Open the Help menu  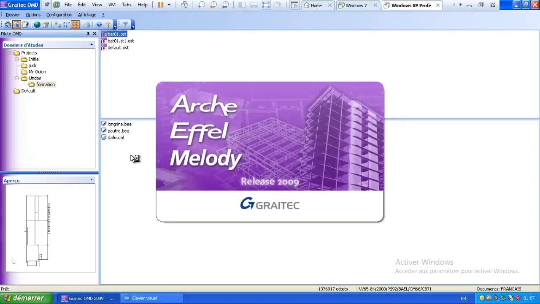click(143, 5)
